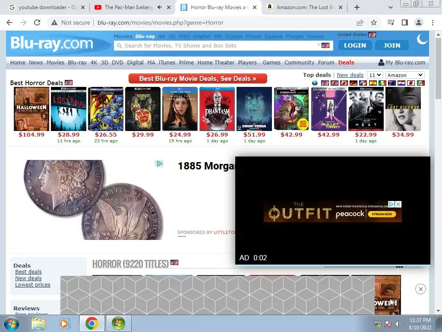This screenshot has height=332, width=442.
Task: Open the New deals link
Action: pos(350,75)
